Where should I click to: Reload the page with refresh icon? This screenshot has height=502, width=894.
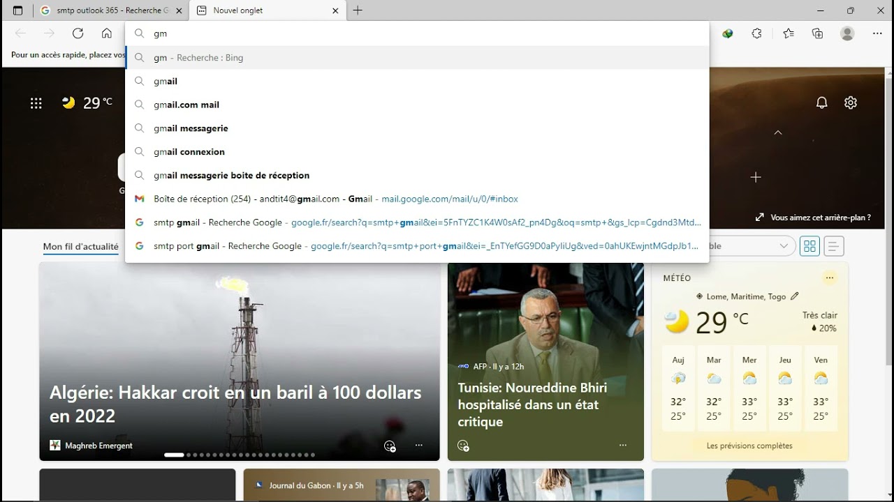[x=78, y=33]
